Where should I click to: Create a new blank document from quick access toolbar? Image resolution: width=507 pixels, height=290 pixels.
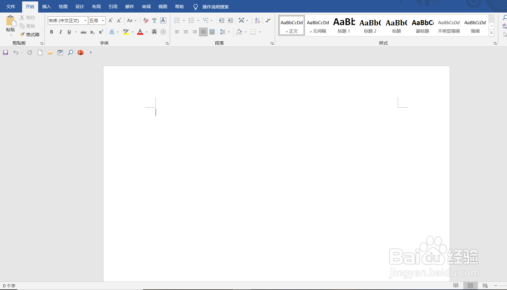(40, 53)
